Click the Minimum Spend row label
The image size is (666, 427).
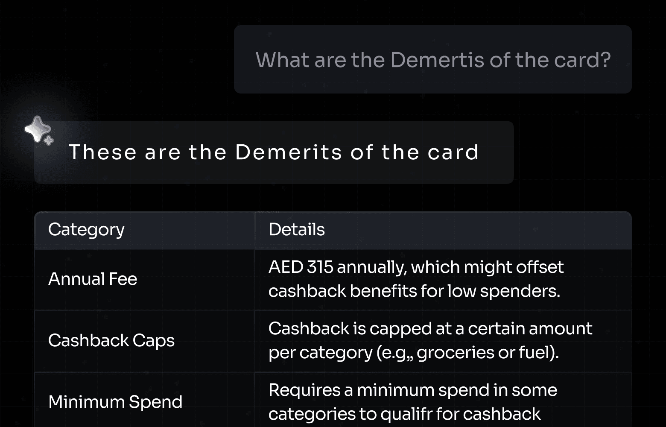tap(115, 402)
